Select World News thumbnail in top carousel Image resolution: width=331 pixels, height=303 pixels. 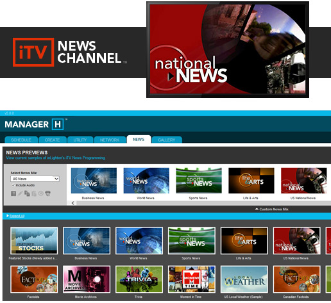[146, 181]
